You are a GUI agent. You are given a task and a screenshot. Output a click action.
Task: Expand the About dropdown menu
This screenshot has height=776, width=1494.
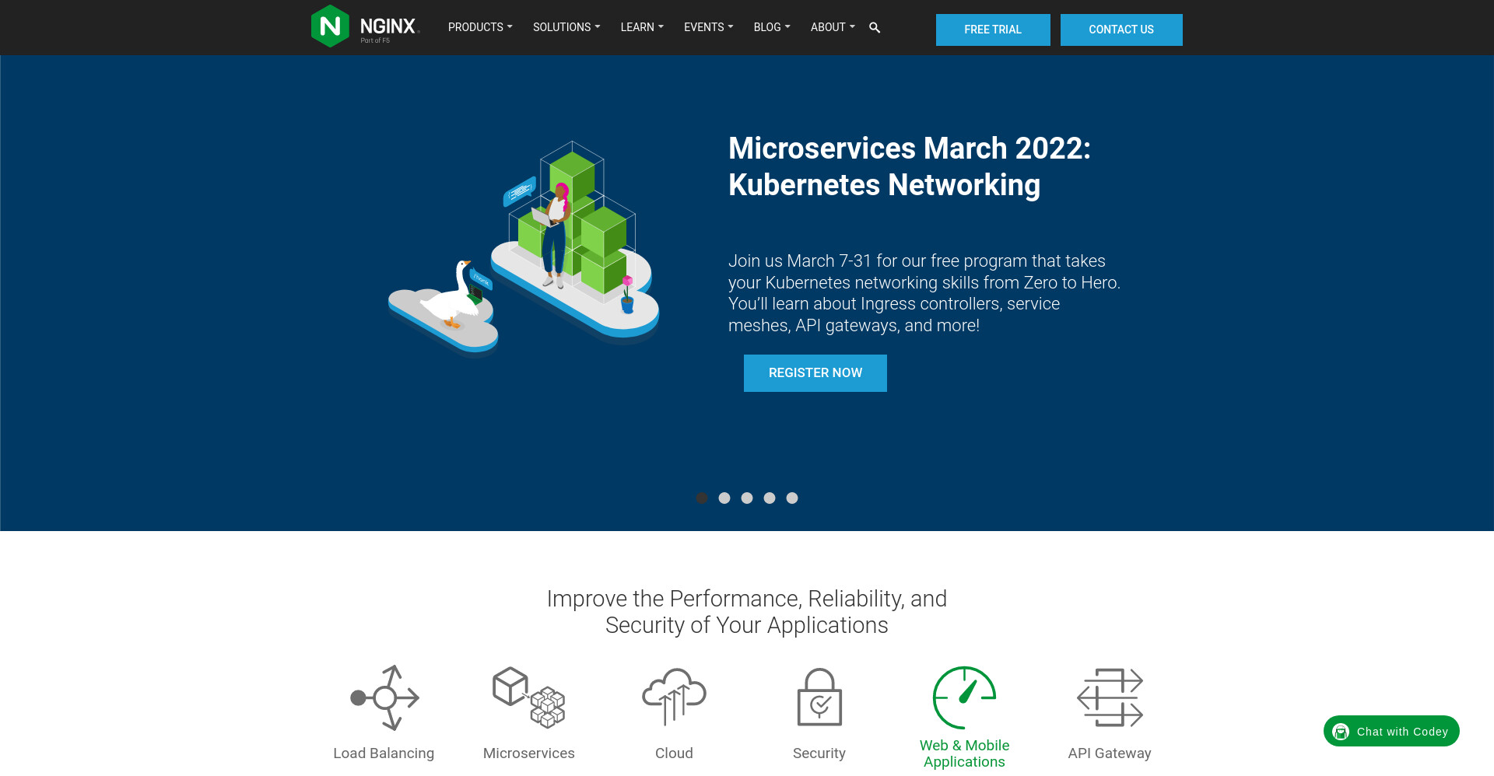point(833,27)
